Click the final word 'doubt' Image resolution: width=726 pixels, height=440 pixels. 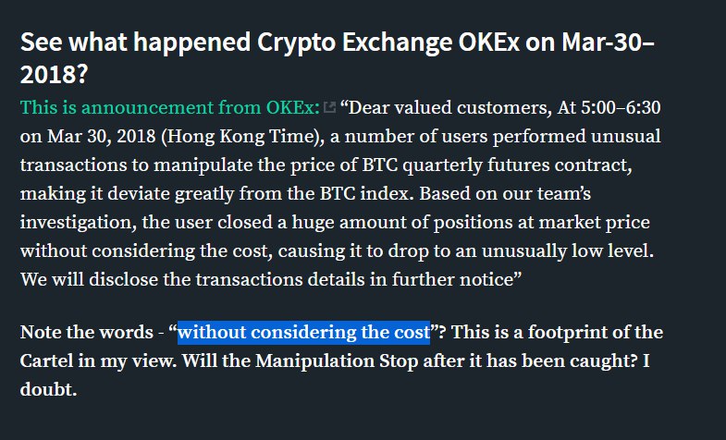click(47, 389)
